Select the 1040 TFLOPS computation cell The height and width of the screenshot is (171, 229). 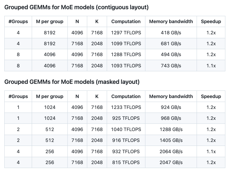[x=126, y=129]
